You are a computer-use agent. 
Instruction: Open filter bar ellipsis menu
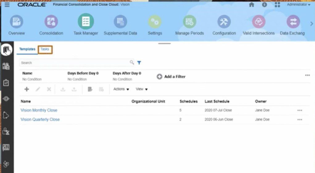307,75
